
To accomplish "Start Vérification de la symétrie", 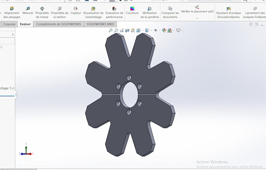I will [149, 13].
